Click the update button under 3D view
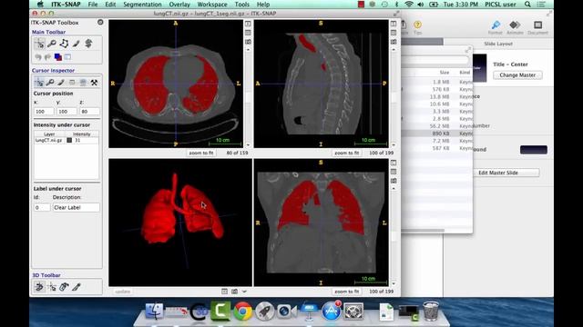The height and width of the screenshot is (327, 583). tap(123, 292)
